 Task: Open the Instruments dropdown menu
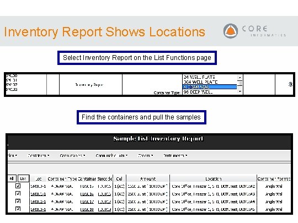click(175, 156)
